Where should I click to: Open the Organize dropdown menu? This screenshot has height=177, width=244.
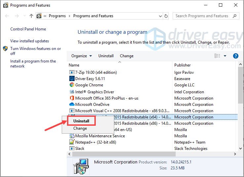(x=81, y=56)
